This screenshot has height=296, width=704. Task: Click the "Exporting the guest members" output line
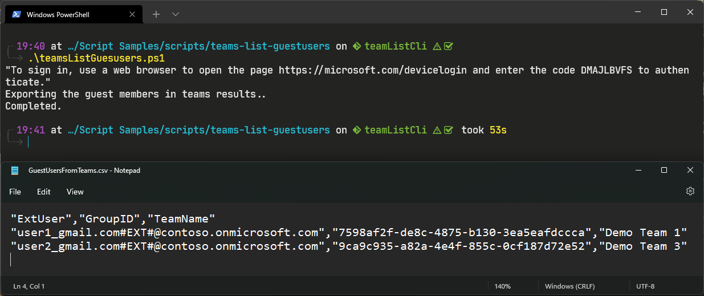136,94
